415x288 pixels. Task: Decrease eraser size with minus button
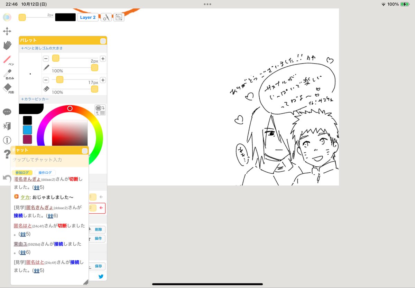(x=46, y=80)
